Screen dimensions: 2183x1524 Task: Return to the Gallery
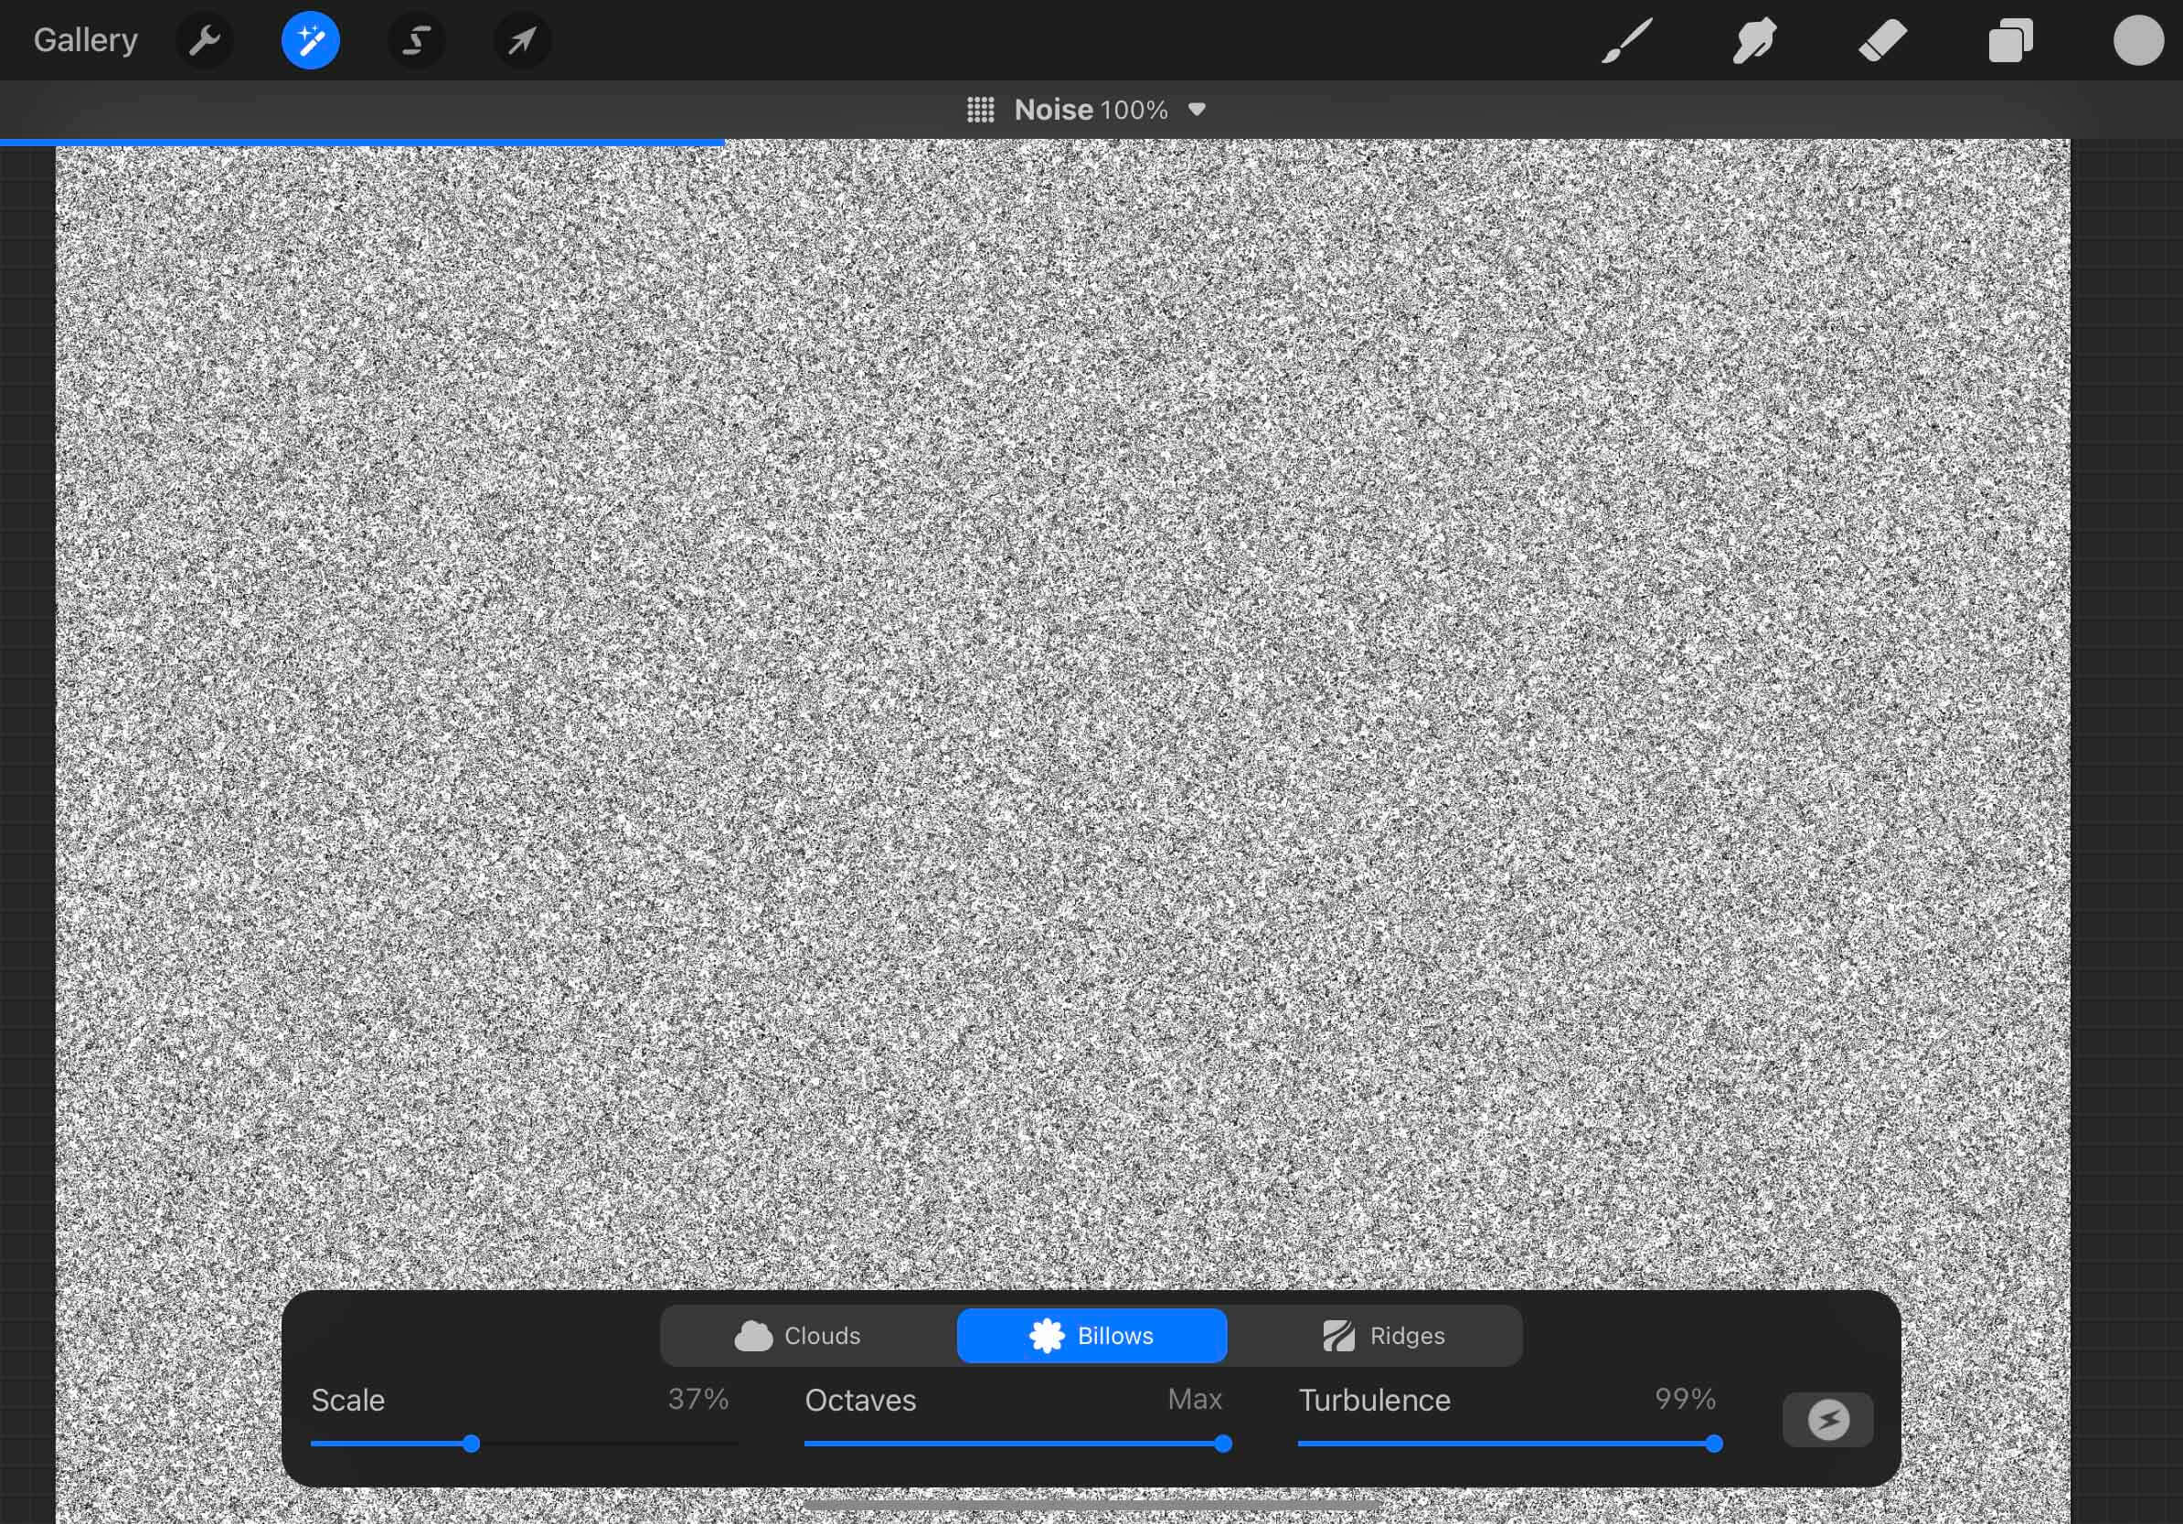click(84, 40)
